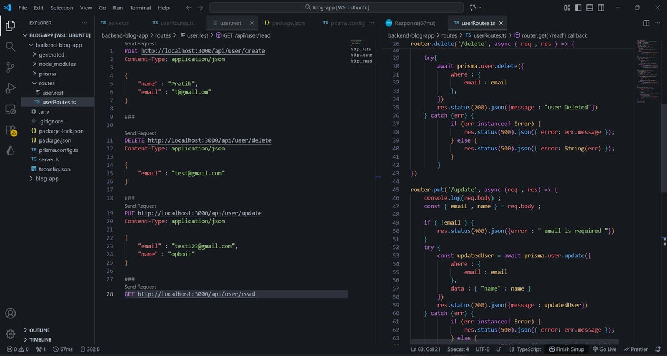
Task: Switch to the package.json tab
Action: click(x=287, y=23)
